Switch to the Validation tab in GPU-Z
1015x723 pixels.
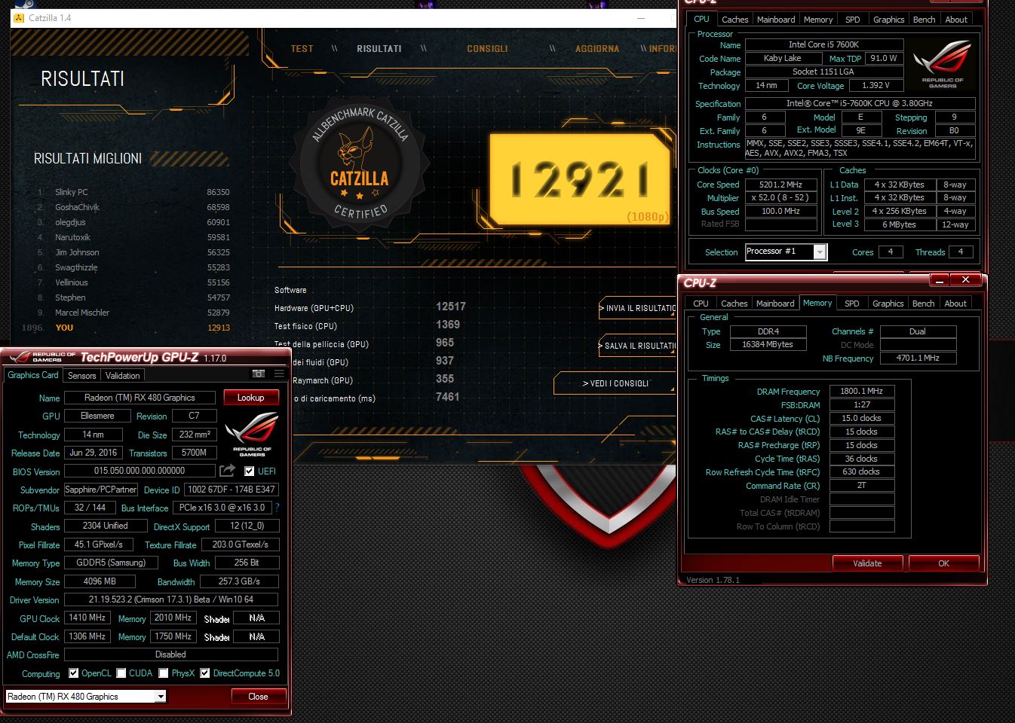[x=122, y=375]
